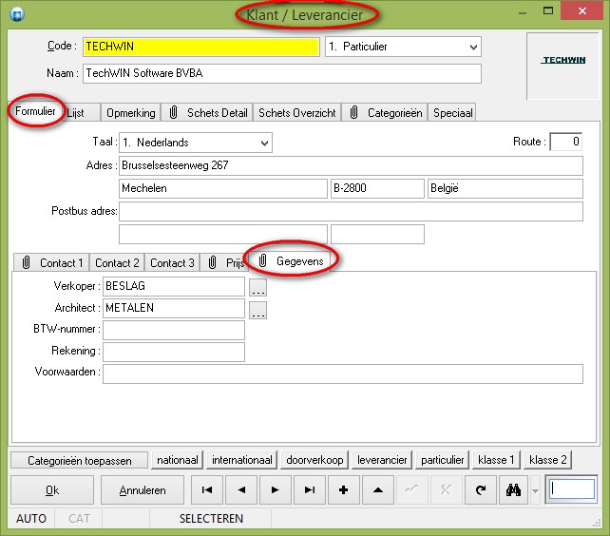
Task: Click CAT in the status bar
Action: click(x=79, y=519)
